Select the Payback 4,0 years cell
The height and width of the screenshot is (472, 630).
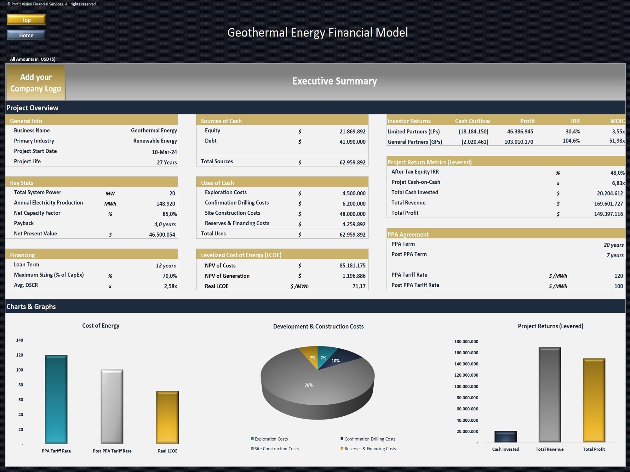[x=165, y=224]
